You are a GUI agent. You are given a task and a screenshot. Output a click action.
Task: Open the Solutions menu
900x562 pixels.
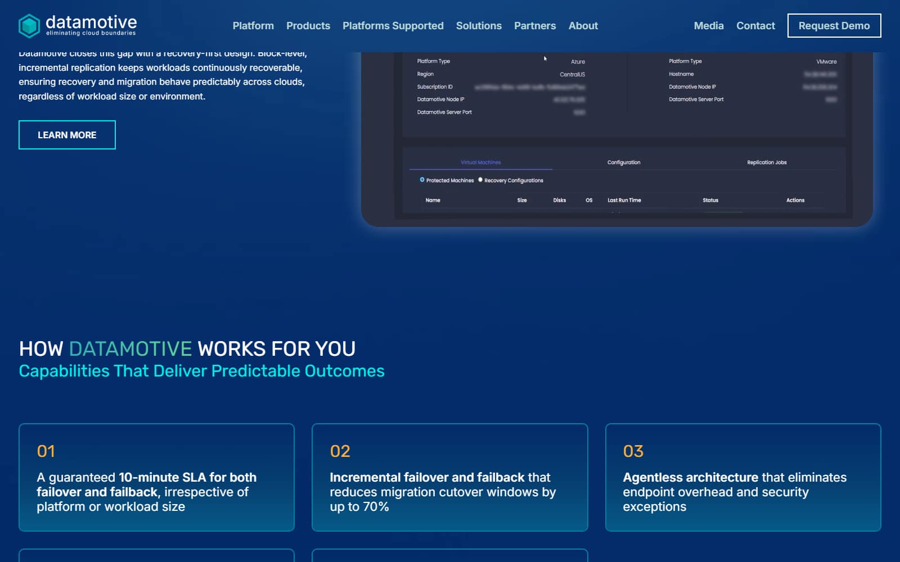pyautogui.click(x=479, y=26)
